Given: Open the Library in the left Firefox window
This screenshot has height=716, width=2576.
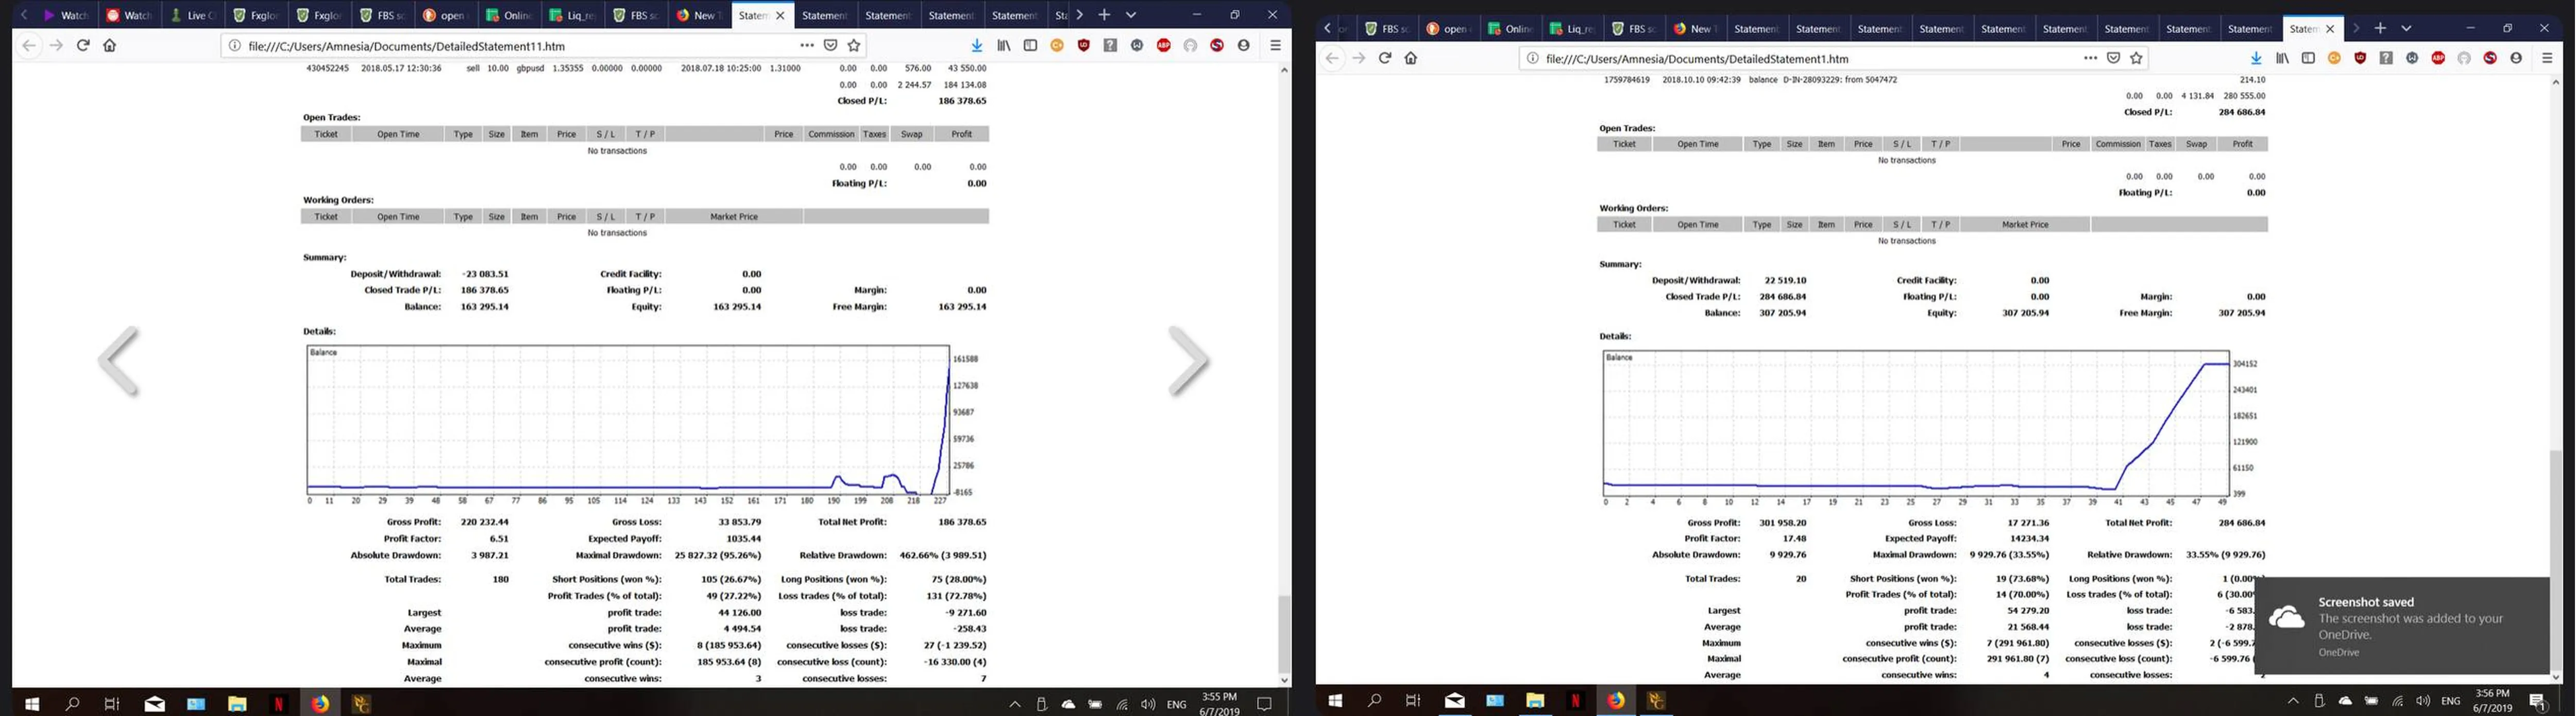Looking at the screenshot, I should pyautogui.click(x=1003, y=45).
